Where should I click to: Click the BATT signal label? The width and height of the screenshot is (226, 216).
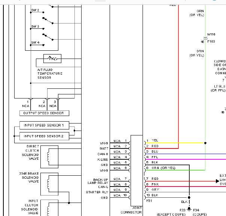[104, 148]
